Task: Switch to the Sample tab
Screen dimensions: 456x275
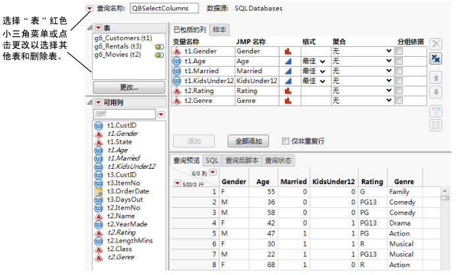Action: coord(219,30)
